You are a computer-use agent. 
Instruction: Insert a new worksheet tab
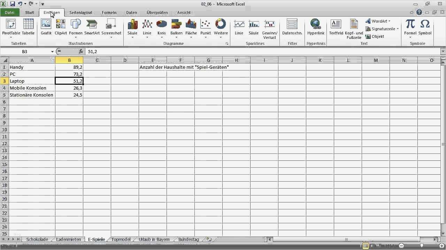[209, 239]
